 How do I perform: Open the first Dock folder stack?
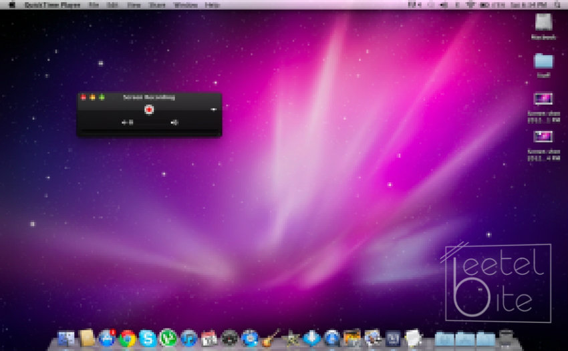444,339
